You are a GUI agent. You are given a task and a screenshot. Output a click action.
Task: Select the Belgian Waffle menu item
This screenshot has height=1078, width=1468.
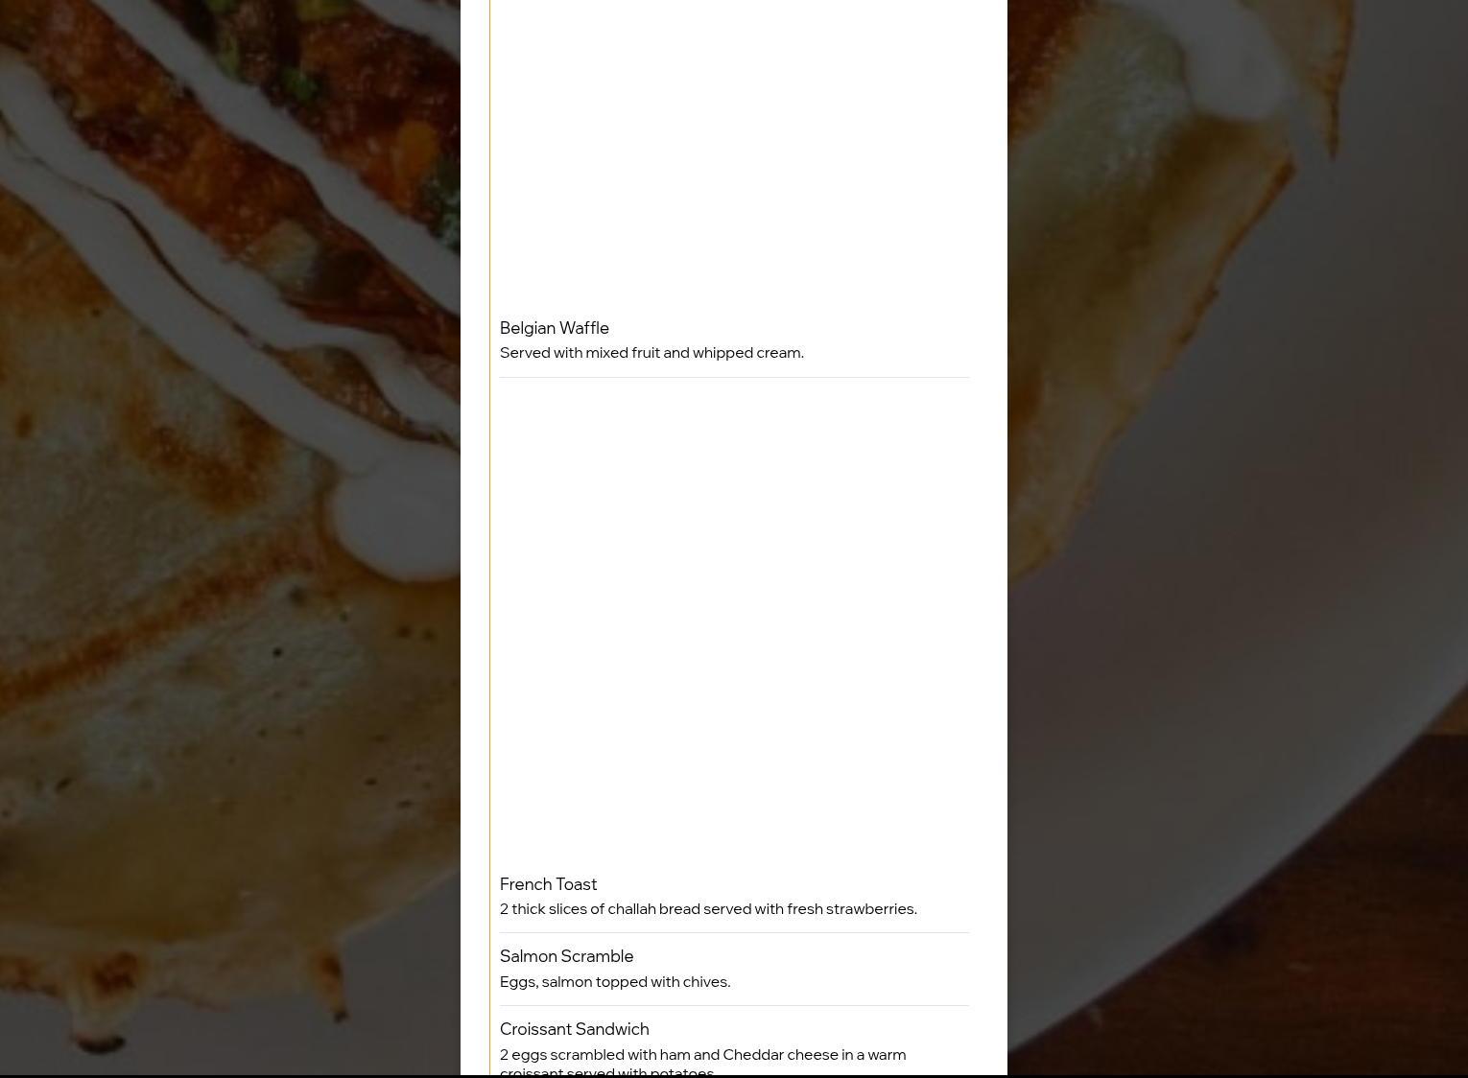point(734,340)
